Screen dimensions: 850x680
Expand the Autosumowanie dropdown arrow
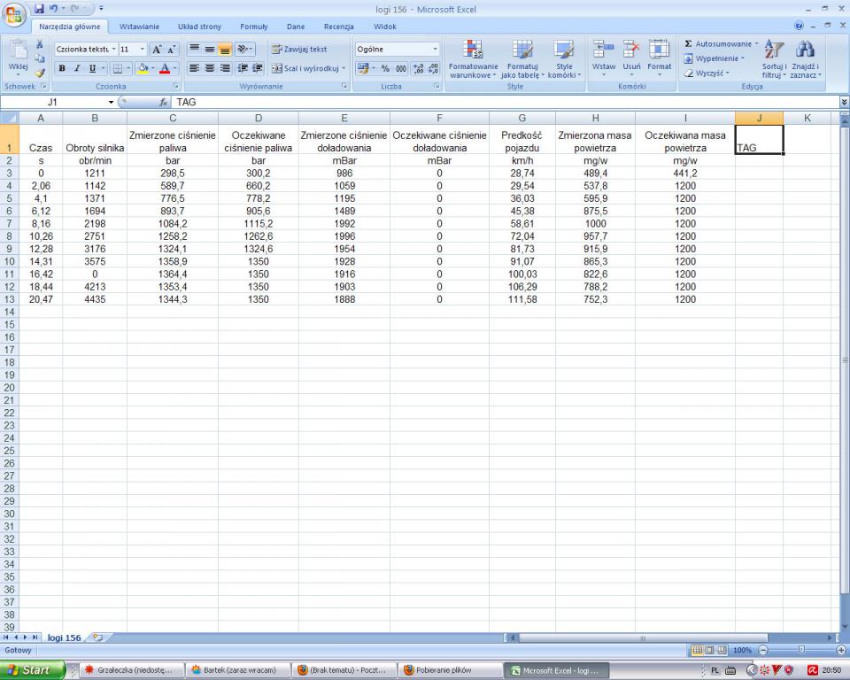point(757,43)
